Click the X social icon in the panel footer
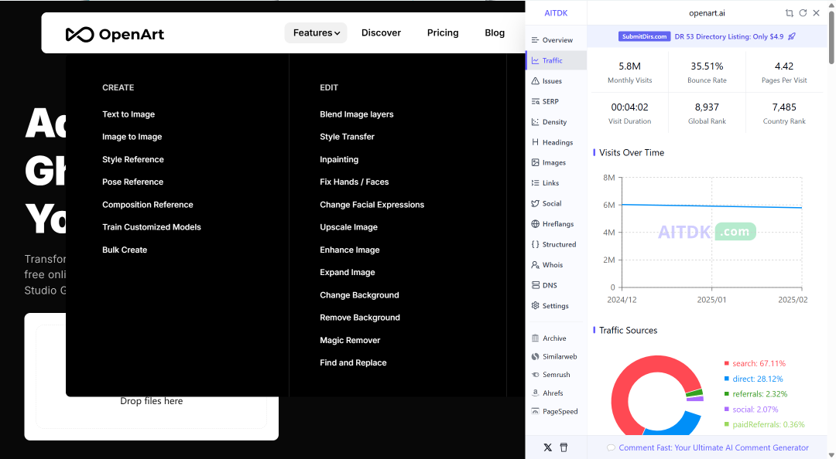The image size is (836, 459). [547, 447]
